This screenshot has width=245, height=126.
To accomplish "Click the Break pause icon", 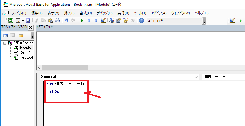I will (89, 21).
